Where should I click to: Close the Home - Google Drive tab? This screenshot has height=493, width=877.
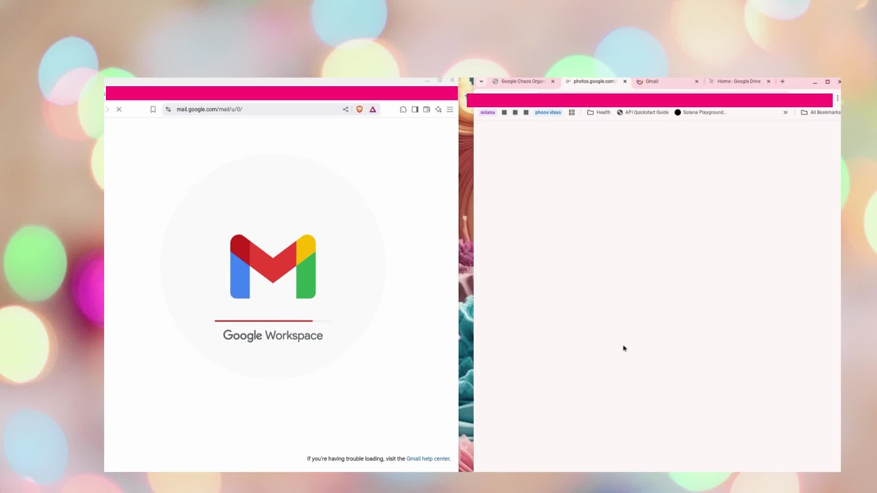(768, 82)
